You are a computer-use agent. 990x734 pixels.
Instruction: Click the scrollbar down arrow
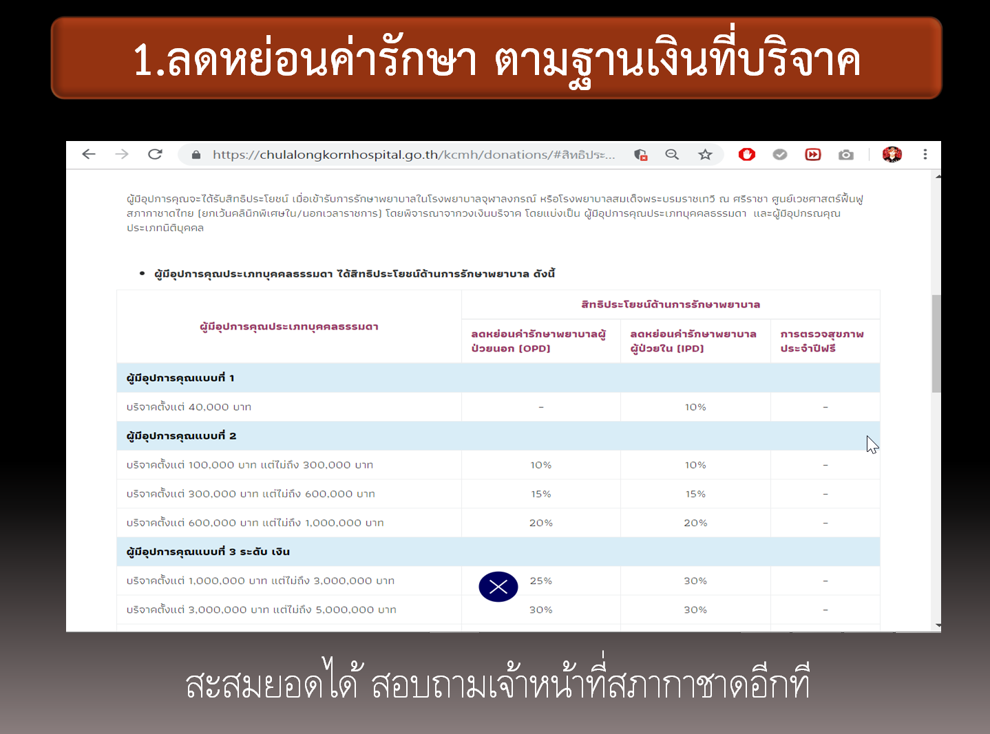tap(936, 625)
